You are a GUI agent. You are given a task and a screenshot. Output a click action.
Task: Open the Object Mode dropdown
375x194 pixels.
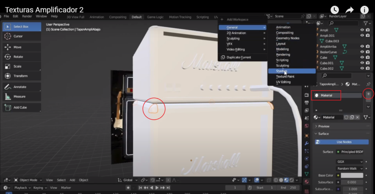tap(27, 180)
